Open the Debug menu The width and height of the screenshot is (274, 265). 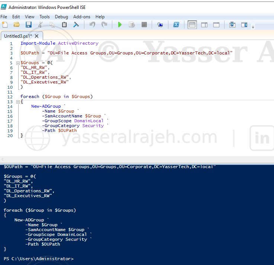61,17
